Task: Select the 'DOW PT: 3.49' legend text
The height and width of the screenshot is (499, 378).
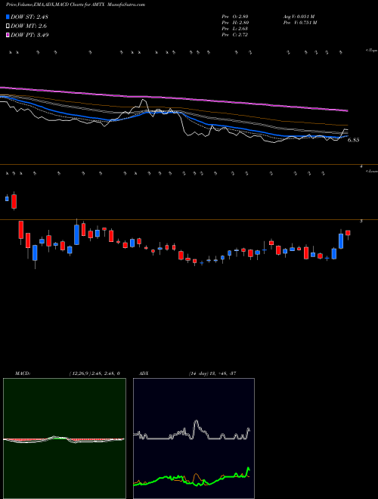Action: [29, 35]
